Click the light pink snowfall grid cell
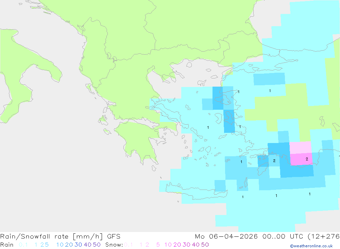The image size is (340, 249). [x=301, y=148]
